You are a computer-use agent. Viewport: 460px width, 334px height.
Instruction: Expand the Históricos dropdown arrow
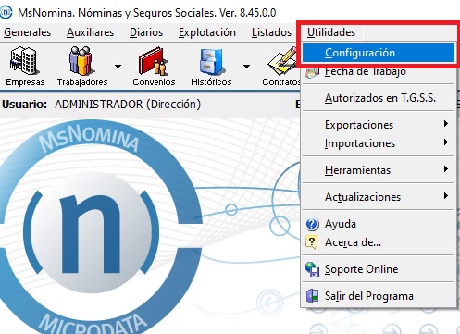coord(246,67)
